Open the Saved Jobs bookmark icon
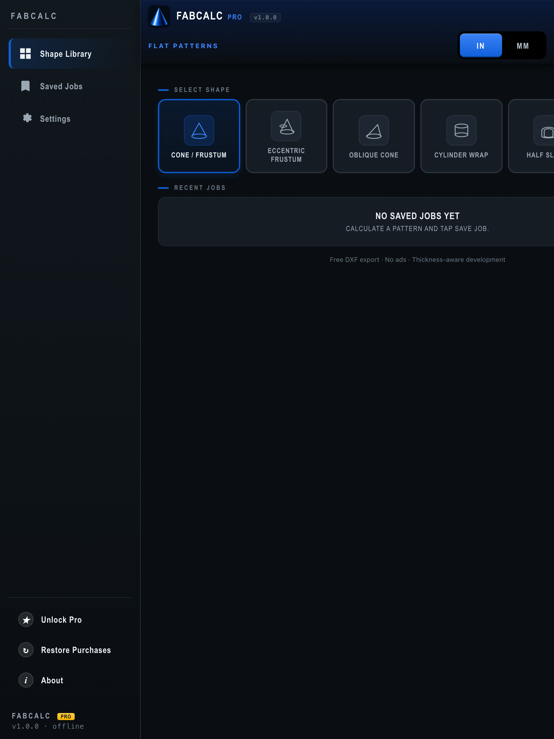 (25, 86)
